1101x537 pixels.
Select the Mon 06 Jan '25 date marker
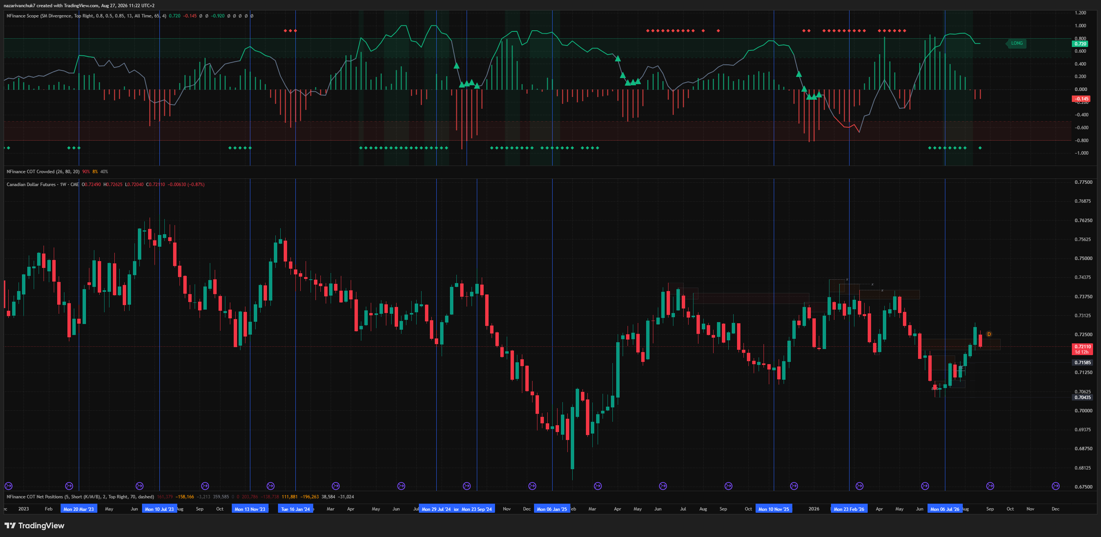click(x=552, y=509)
